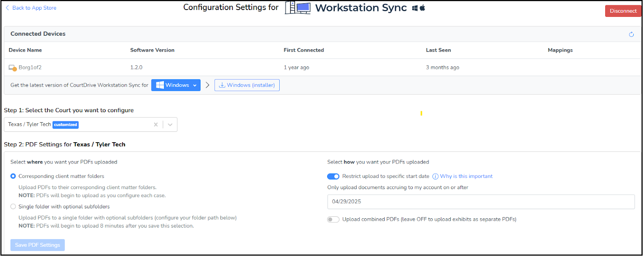Viewport: 643px width, 256px height.
Task: Select Corresponding client matter folders option
Action: coord(13,176)
